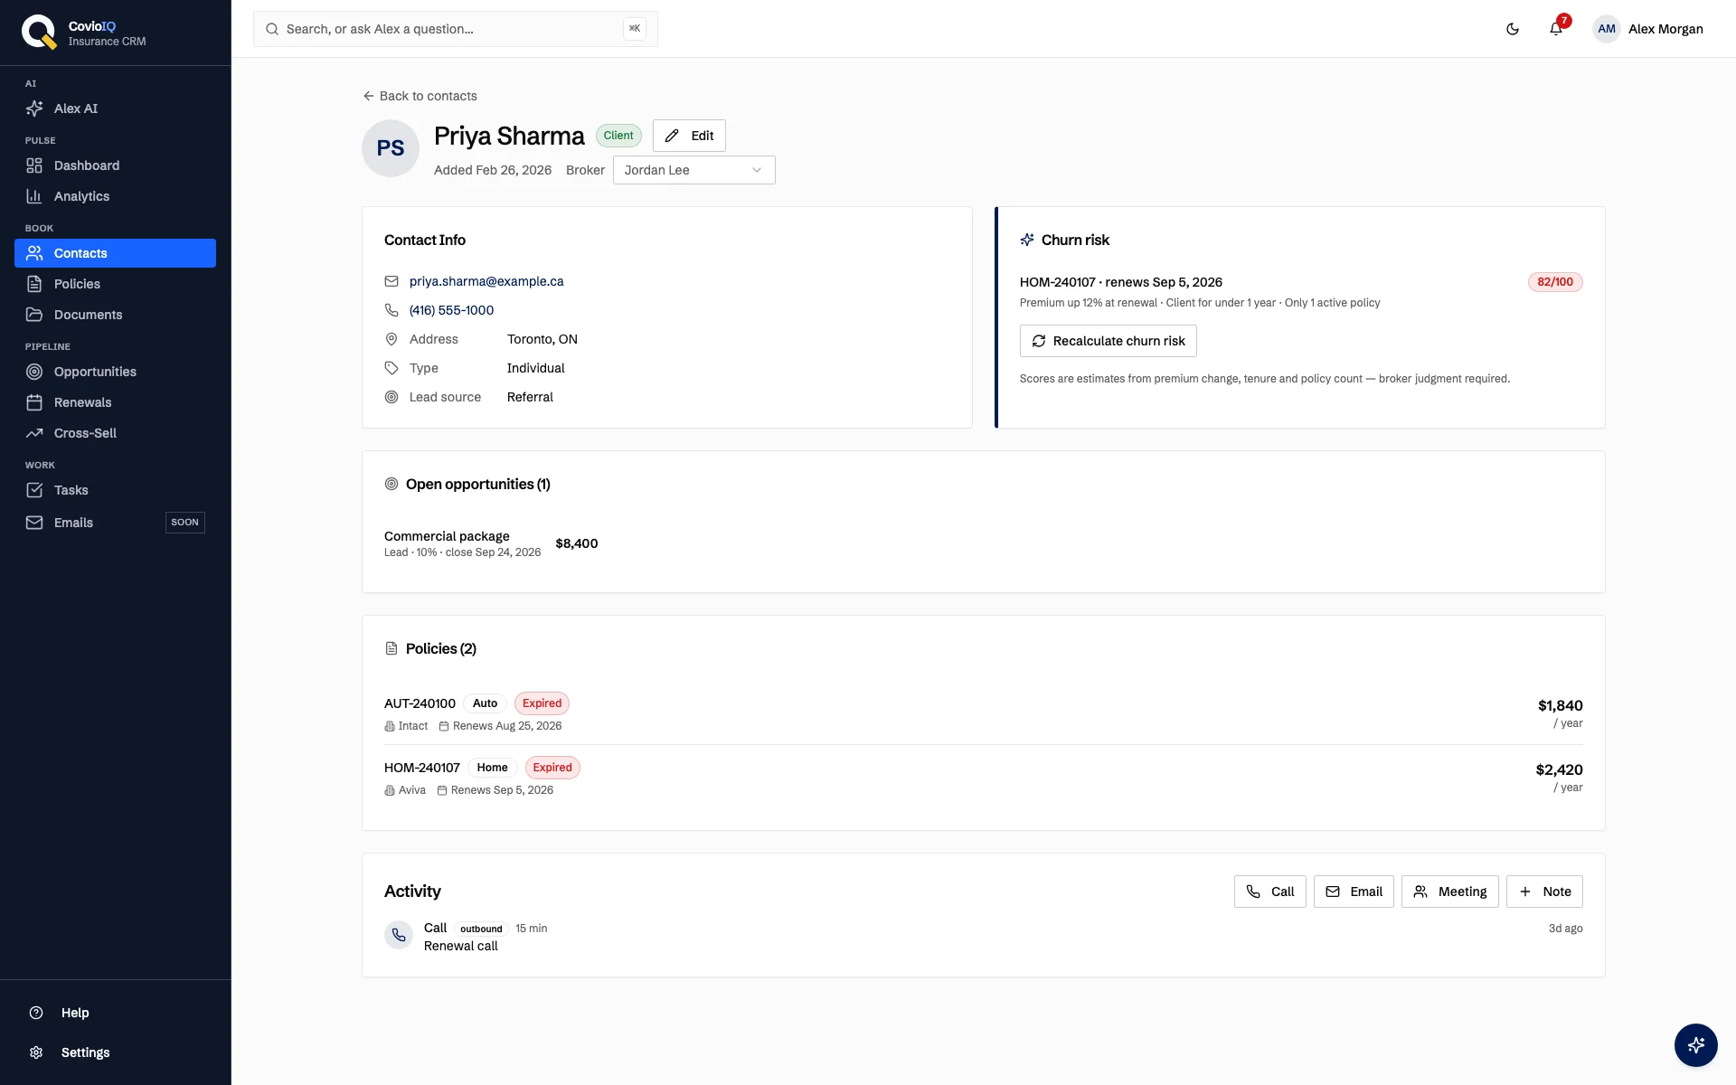Click the Expired badge on AUT-240100
Screen dimensions: 1736x1085
(542, 703)
